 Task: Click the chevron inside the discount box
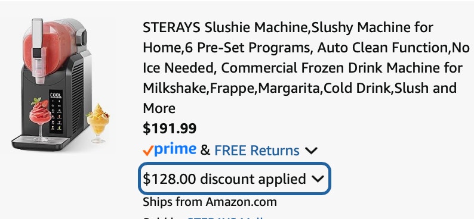coord(318,179)
